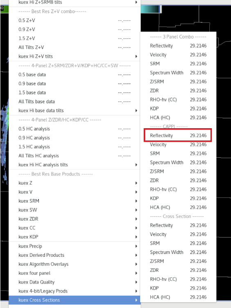Expand kuex Hi Z+V tilts submenu arrow
Screen dimensions: 231x308
tap(136, 57)
